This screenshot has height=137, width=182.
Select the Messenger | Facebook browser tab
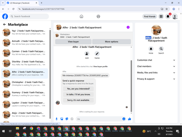pos(22,3)
